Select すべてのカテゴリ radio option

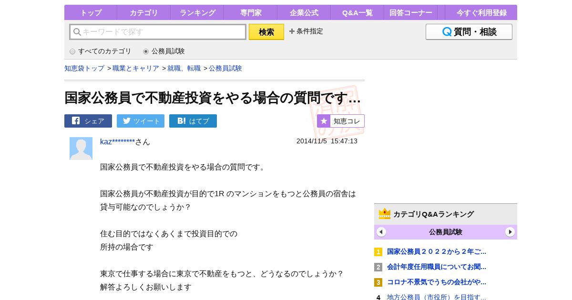tap(101, 51)
